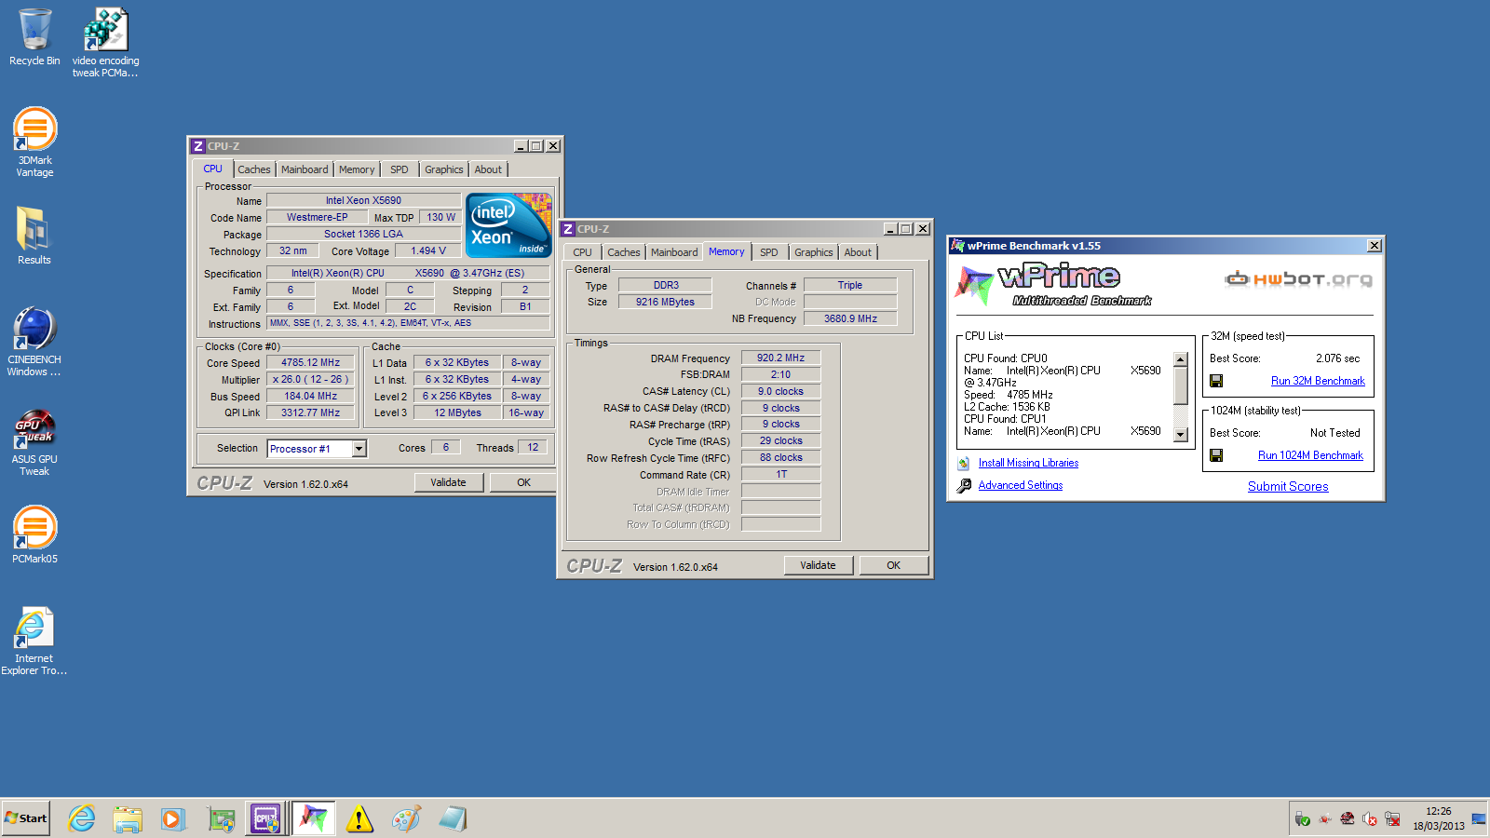Click the 2.076 sec best score text
Image resolution: width=1490 pixels, height=838 pixels.
pos(1337,358)
